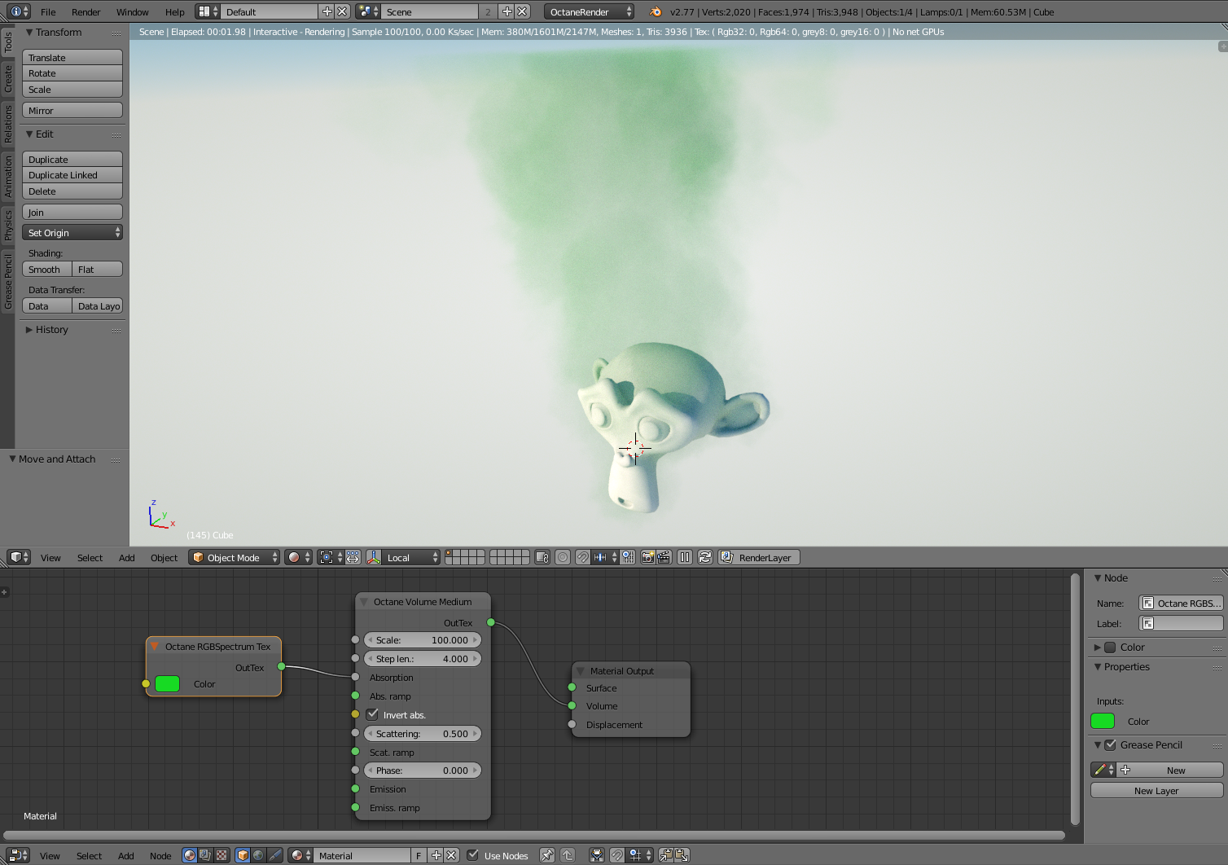Open the Render menu in the top bar
1228x865 pixels.
point(86,11)
